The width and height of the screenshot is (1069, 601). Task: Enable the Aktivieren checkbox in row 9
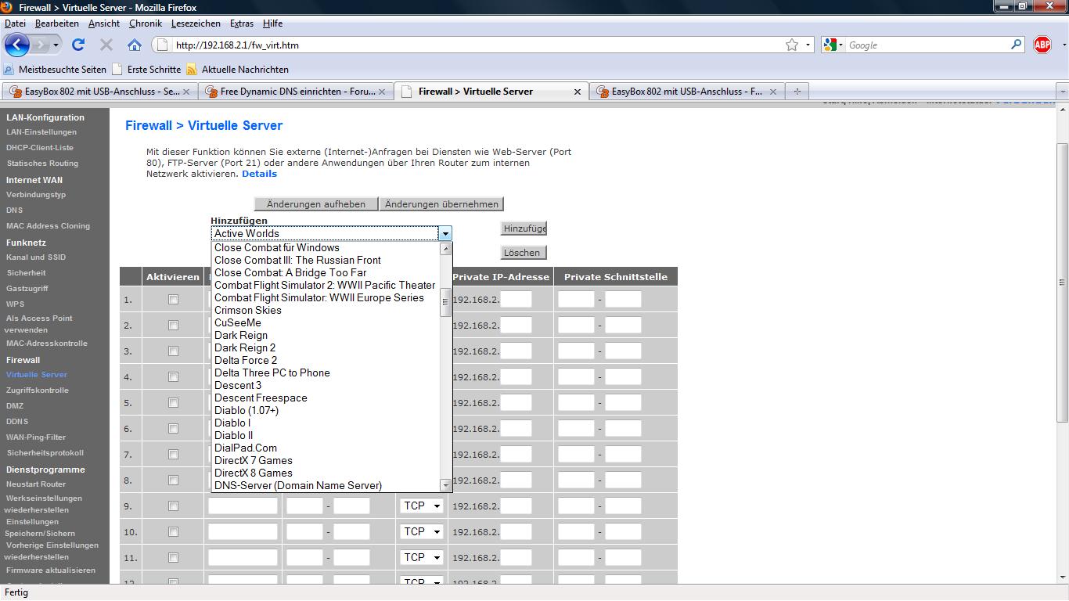[173, 506]
